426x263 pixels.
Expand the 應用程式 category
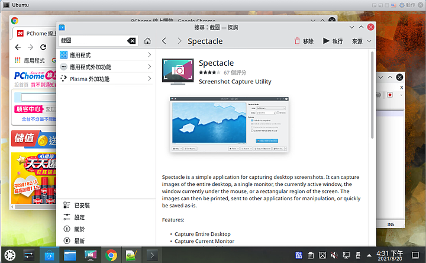(x=106, y=55)
